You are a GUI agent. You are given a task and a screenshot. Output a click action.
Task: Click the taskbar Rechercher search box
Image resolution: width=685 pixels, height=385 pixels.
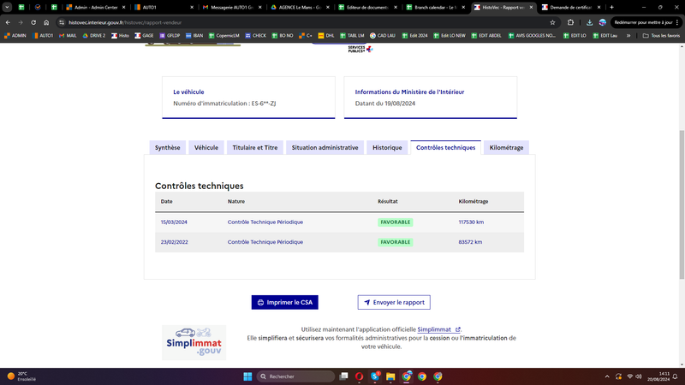click(295, 376)
